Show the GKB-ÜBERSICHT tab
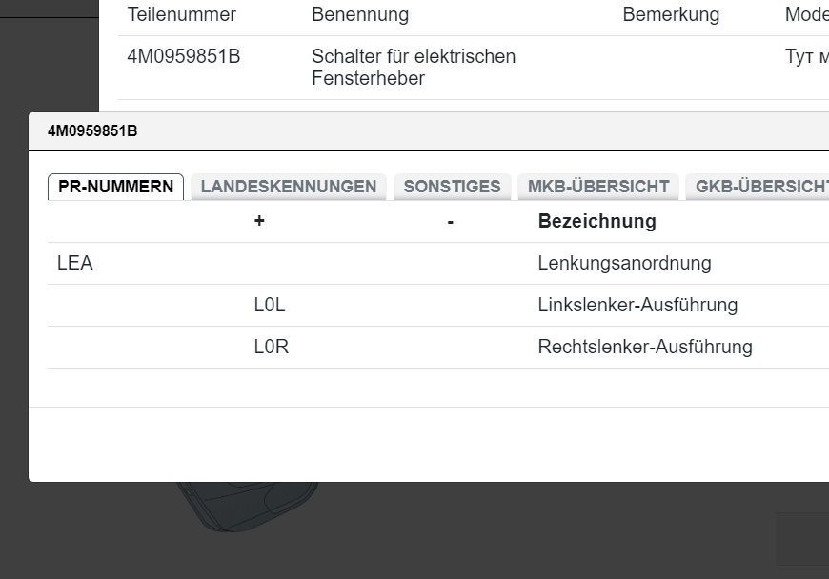Image resolution: width=829 pixels, height=579 pixels. pyautogui.click(x=760, y=187)
